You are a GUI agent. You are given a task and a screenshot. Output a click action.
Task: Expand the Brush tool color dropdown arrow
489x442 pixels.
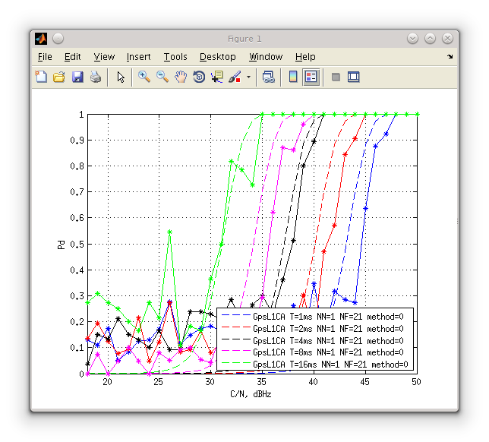tap(248, 77)
